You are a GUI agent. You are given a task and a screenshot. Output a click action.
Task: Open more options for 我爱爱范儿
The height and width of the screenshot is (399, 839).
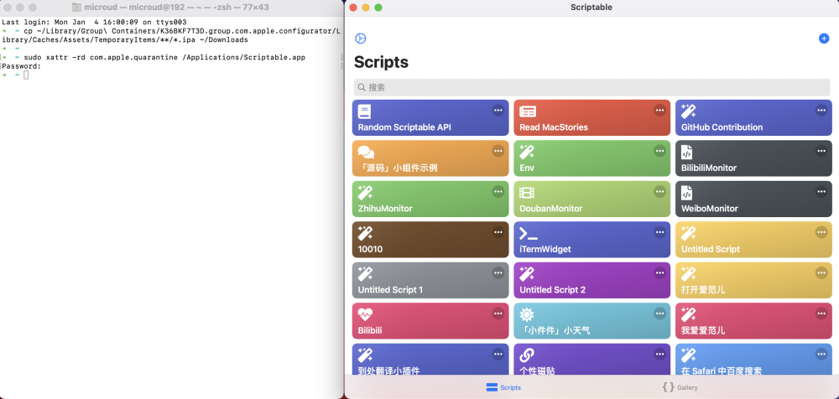coord(821,313)
